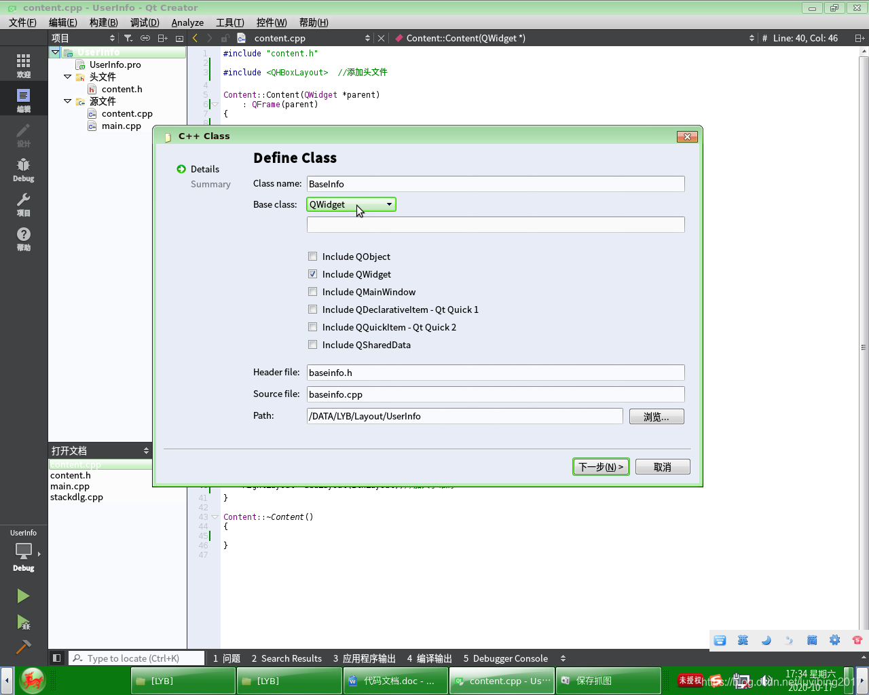Viewport: 869px width, 695px height.
Task: Click the Class name input field
Action: (496, 184)
